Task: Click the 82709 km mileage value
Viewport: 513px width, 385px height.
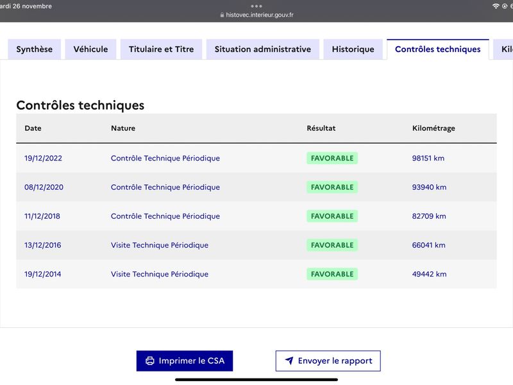Action: pos(429,216)
